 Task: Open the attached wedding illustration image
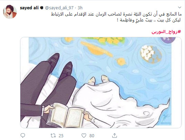pos(101,82)
